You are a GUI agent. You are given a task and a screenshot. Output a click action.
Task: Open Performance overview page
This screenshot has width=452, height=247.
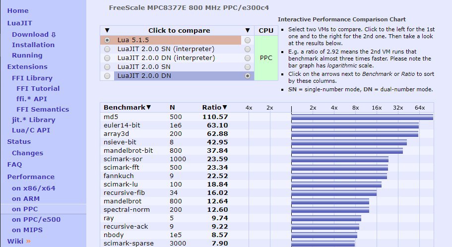[31, 177]
